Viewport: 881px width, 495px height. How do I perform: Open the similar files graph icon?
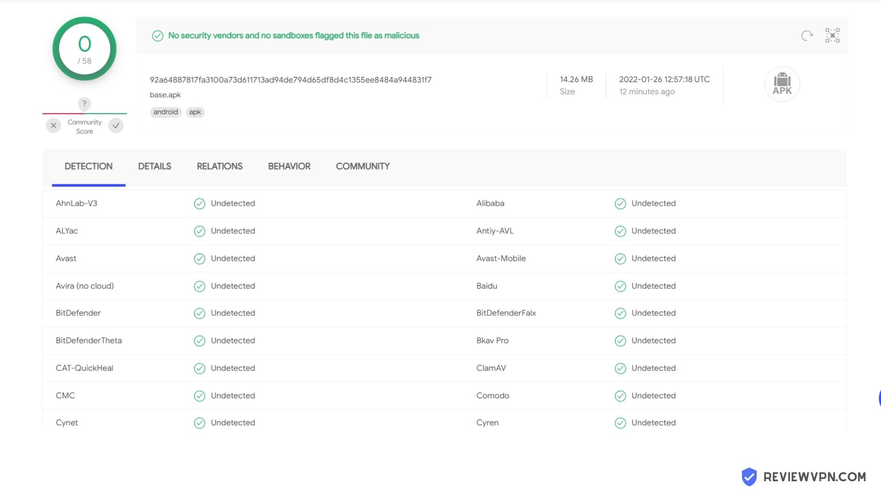tap(832, 36)
